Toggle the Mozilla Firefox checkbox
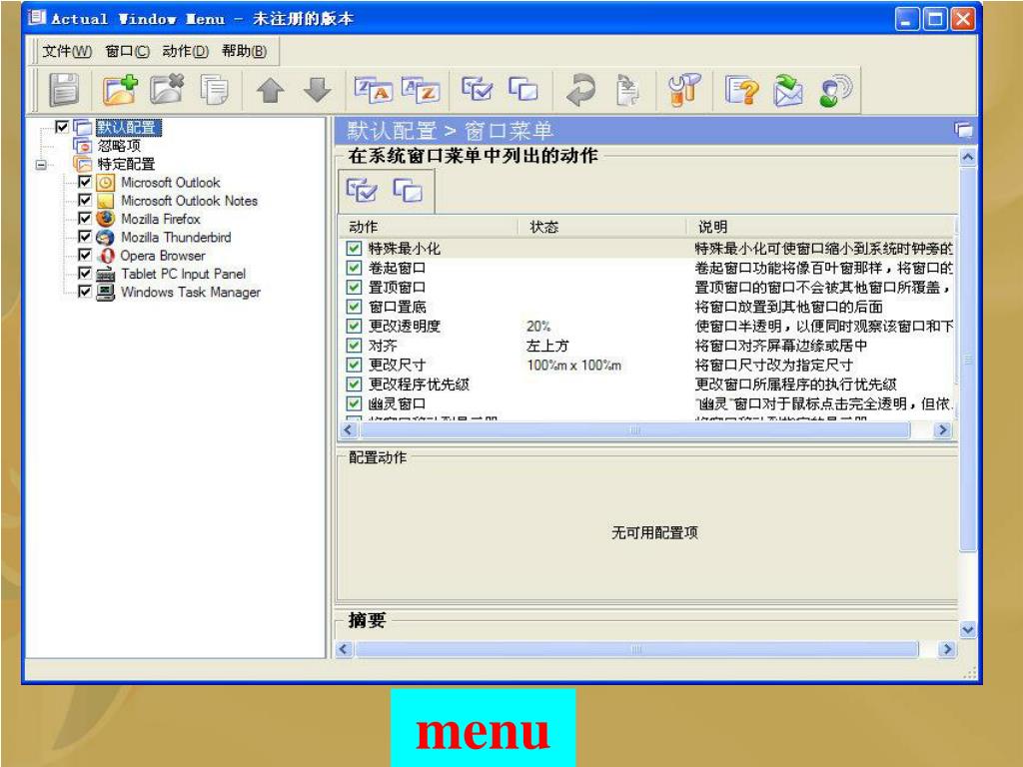1023x767 pixels. [x=84, y=218]
